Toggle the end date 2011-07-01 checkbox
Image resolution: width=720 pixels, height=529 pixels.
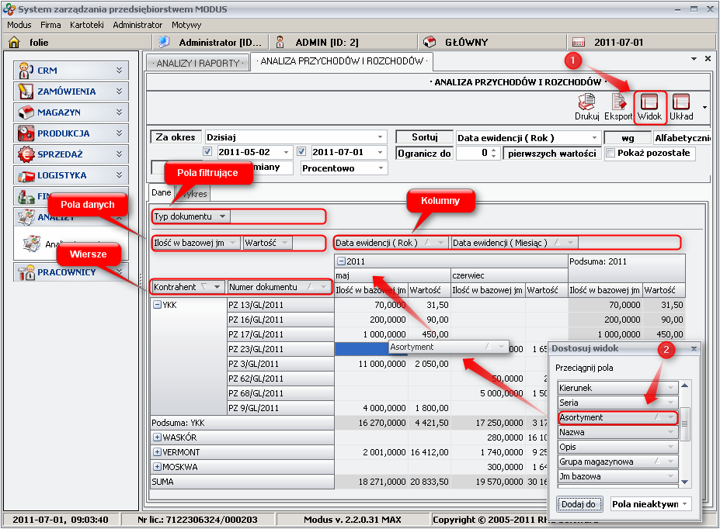302,152
